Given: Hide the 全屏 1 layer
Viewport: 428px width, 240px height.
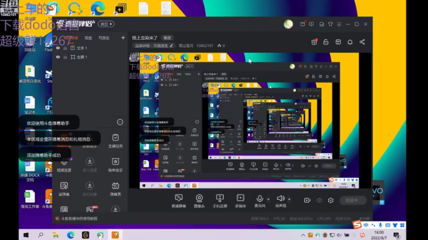Looking at the screenshot, I should 58,57.
